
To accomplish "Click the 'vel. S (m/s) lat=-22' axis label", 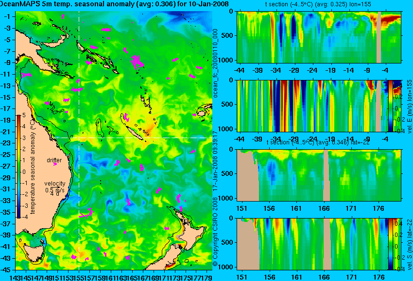I will (x=409, y=244).
